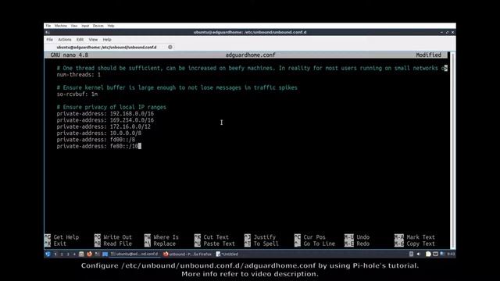Open VirtualBox Machine menu
The image size is (500, 281).
tap(61, 26)
